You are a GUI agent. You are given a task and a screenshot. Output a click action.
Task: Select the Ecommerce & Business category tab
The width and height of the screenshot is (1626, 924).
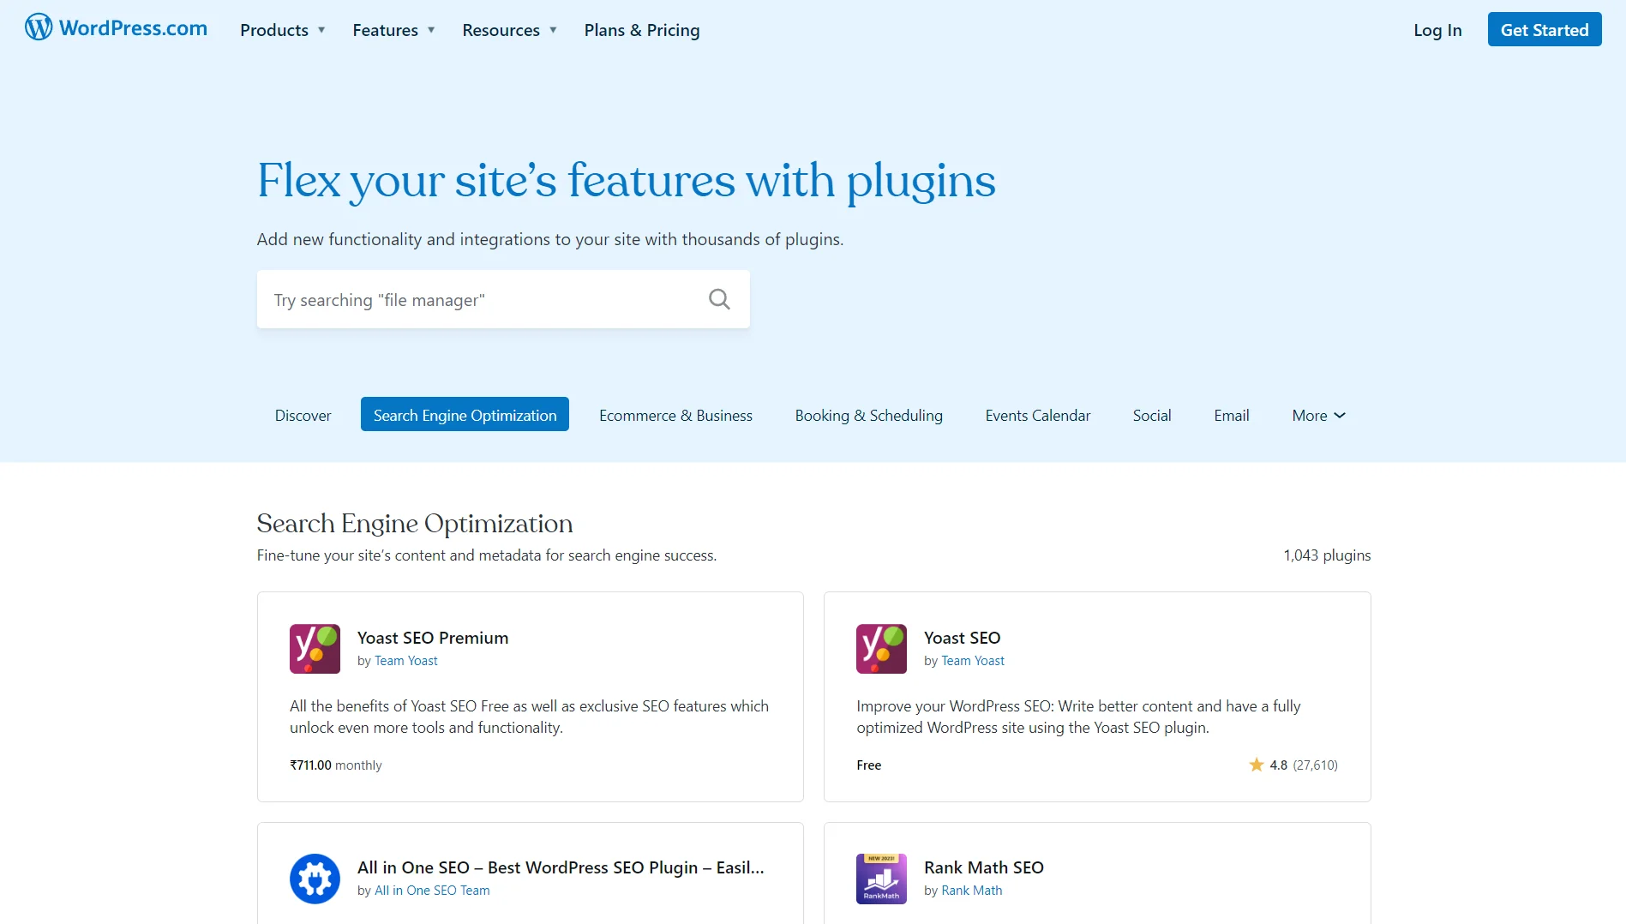pos(675,415)
